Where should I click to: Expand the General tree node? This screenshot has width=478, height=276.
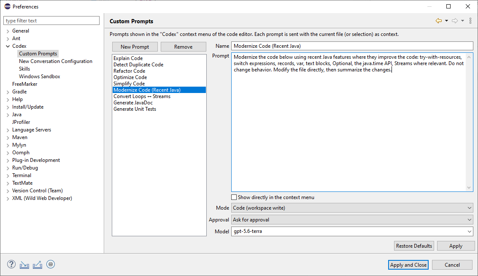click(8, 31)
